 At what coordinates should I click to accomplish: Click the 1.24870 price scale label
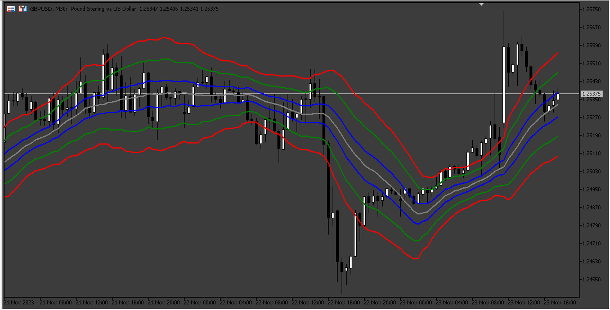tap(591, 207)
